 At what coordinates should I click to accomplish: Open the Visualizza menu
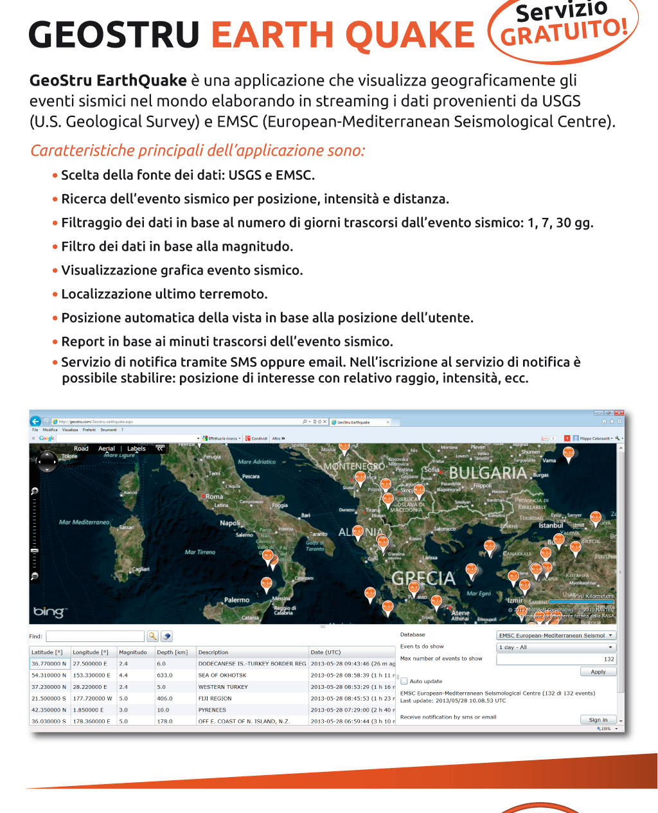(70, 430)
